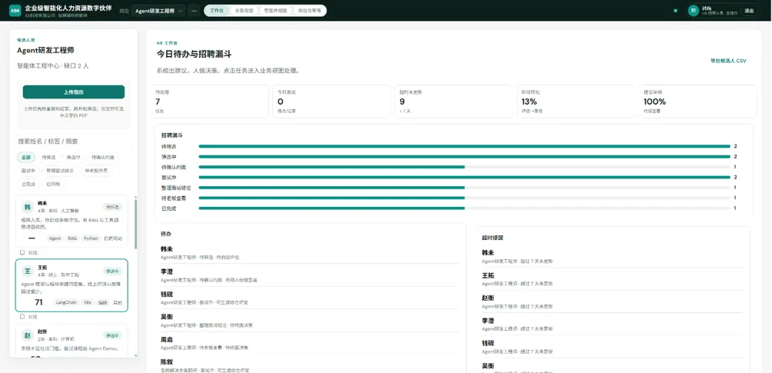Open the three-dot more options button
This screenshot has width=772, height=373.
[x=194, y=10]
